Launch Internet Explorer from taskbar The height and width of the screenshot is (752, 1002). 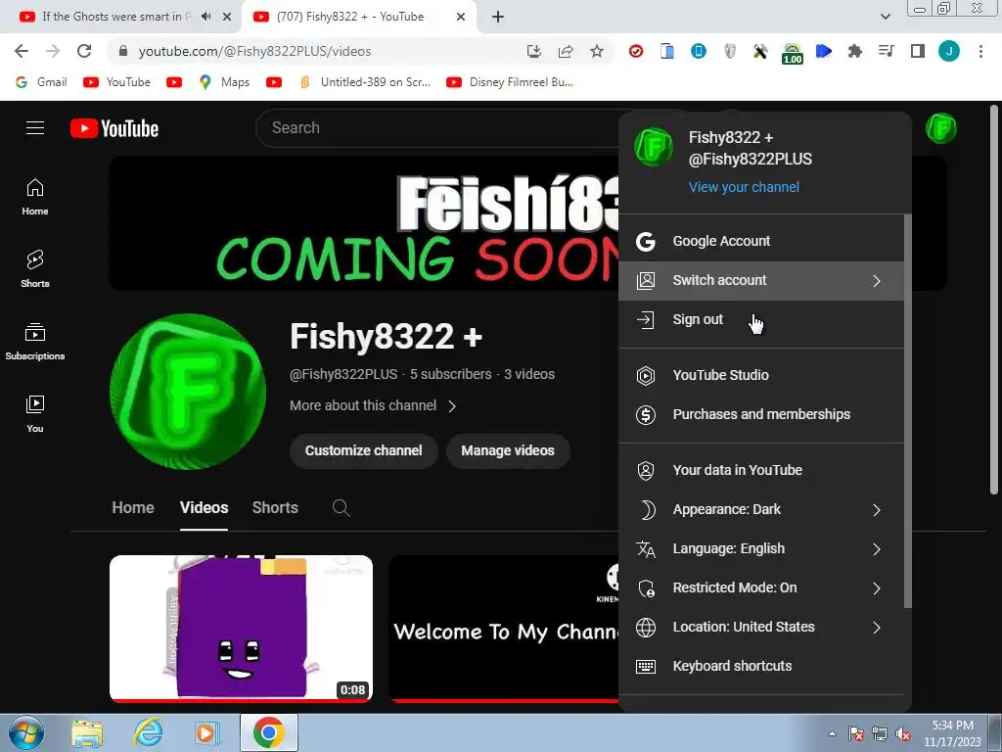coord(148,732)
